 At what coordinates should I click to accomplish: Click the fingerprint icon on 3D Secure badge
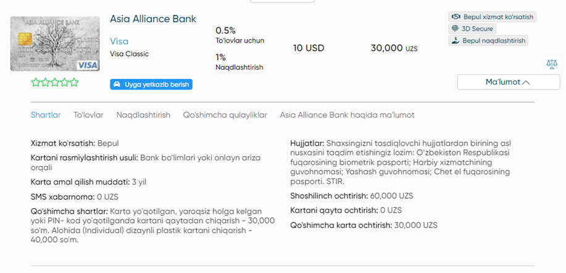point(455,28)
